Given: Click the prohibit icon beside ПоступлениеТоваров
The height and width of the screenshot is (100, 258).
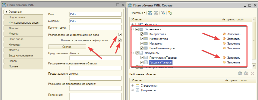Looking at the screenshot, I should coord(224,58).
